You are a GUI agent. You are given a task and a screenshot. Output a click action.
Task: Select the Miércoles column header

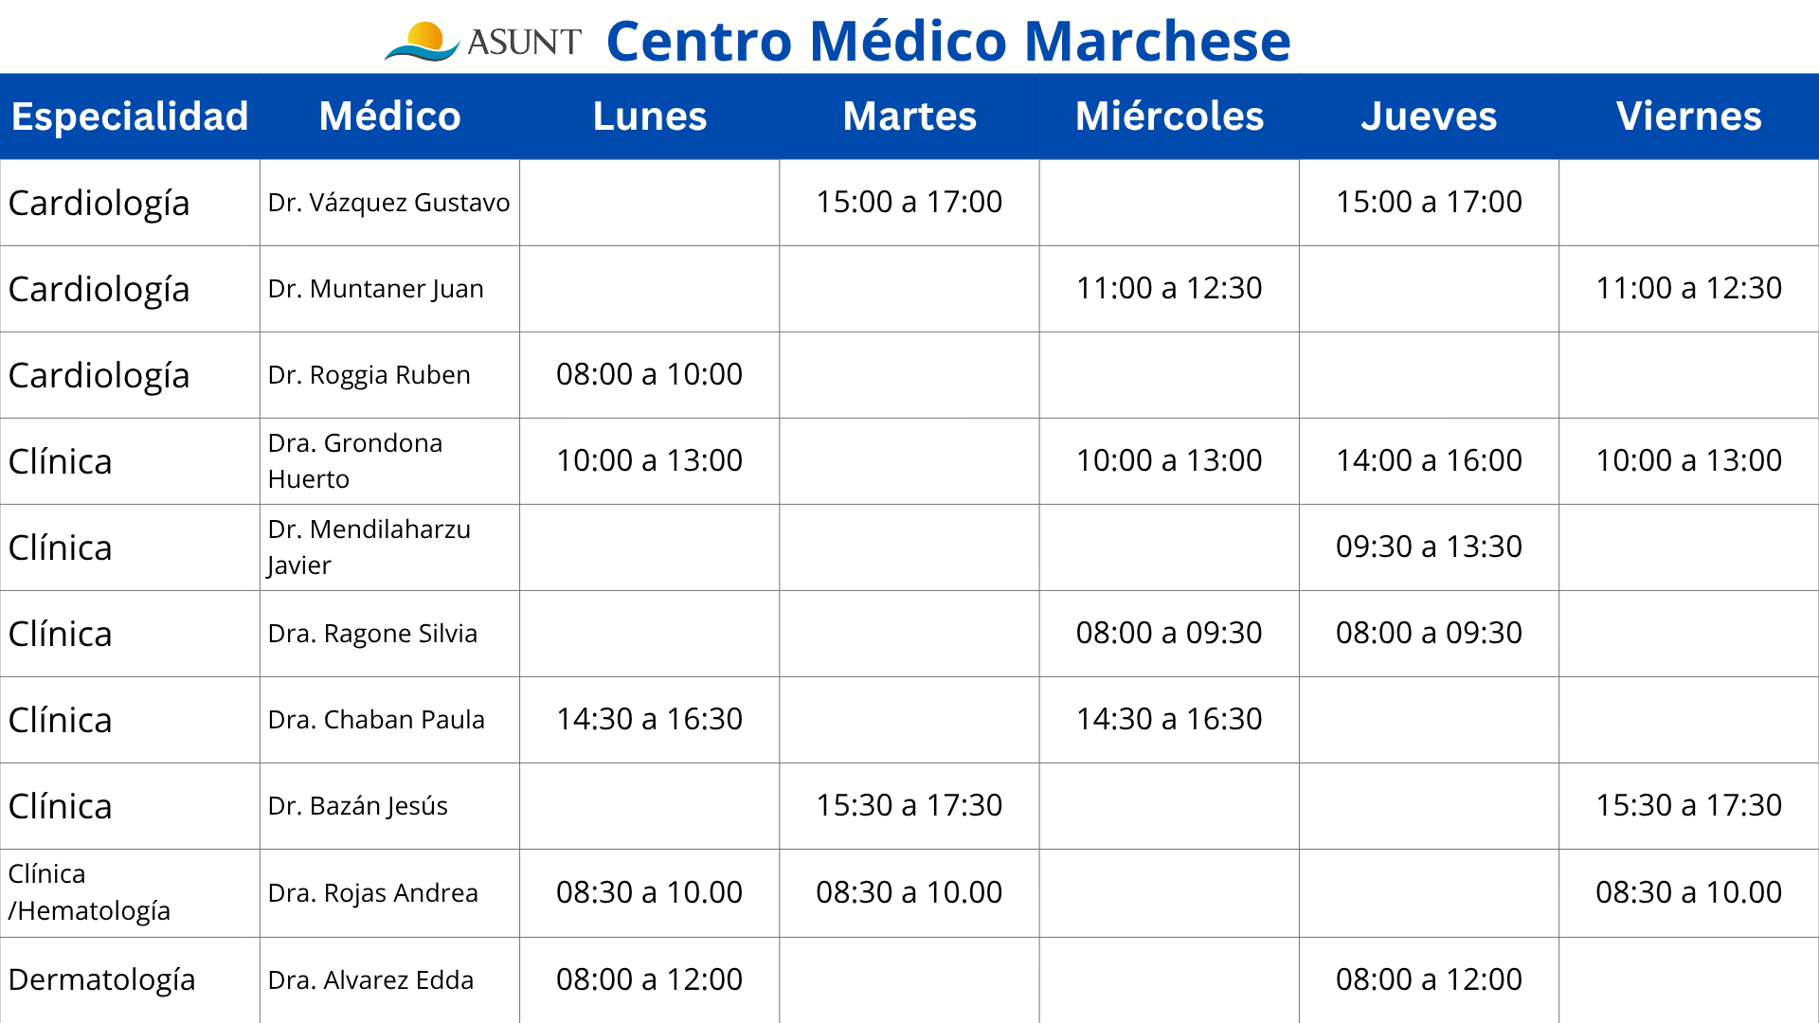click(x=1169, y=117)
